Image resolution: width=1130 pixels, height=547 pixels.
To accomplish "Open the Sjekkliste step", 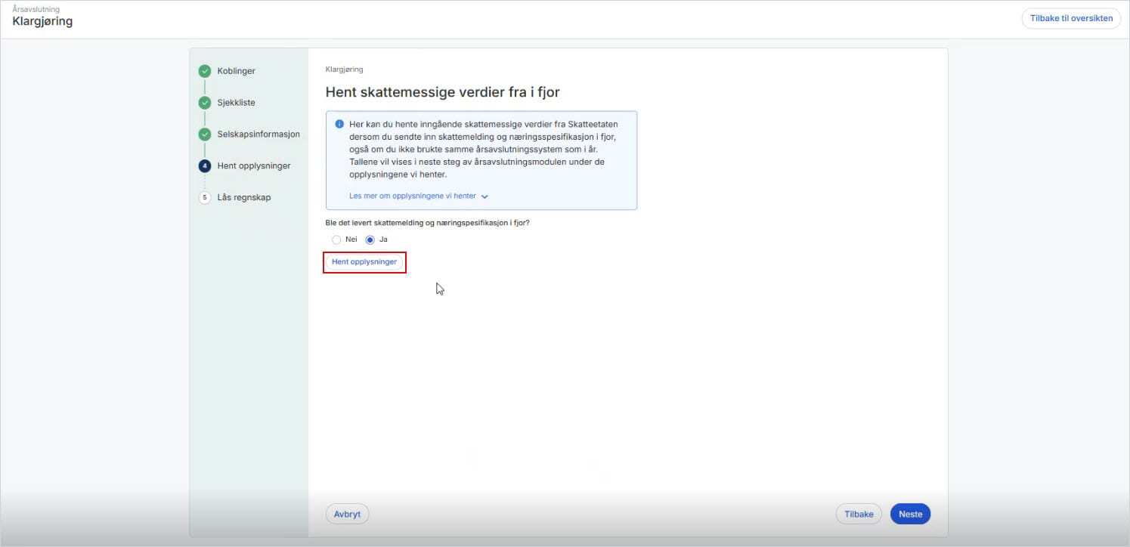I will tap(236, 103).
